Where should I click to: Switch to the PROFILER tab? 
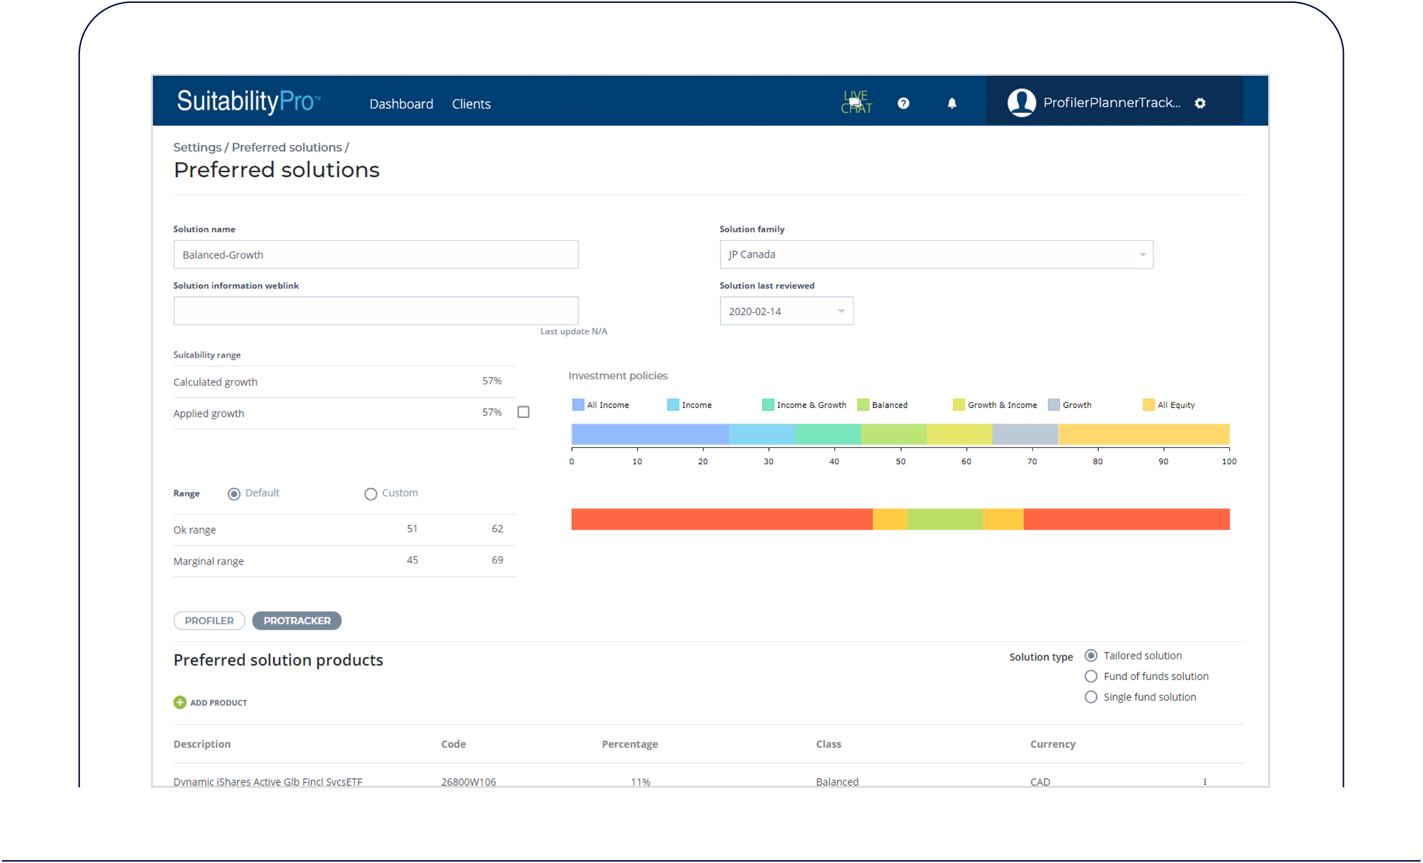pyautogui.click(x=209, y=621)
